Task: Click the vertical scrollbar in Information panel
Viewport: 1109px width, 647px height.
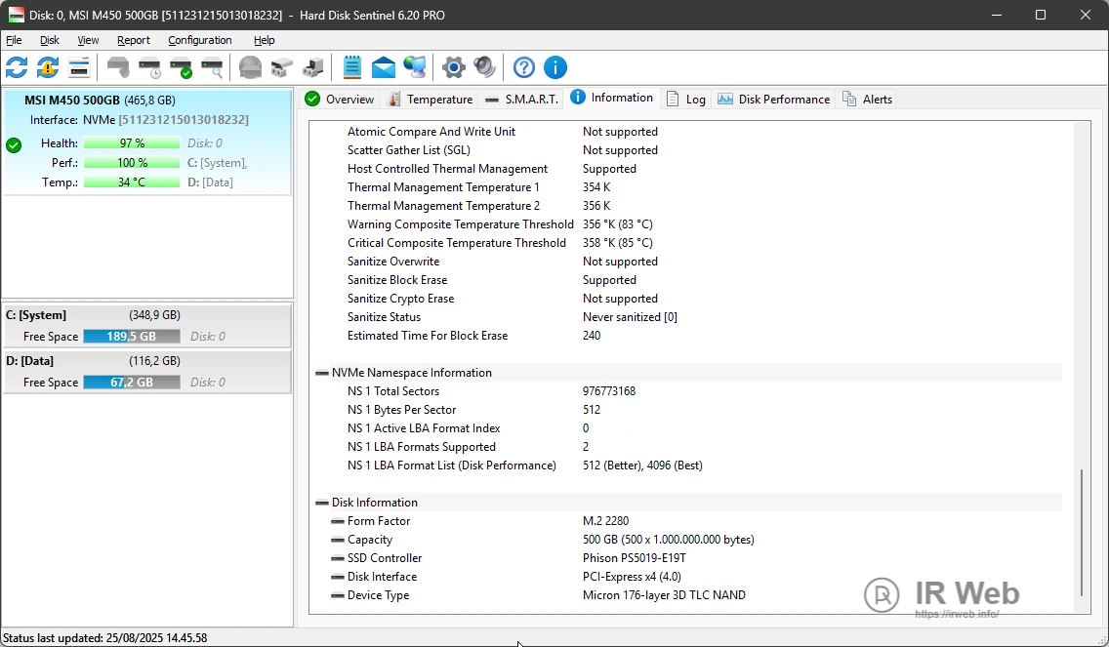Action: click(1081, 532)
